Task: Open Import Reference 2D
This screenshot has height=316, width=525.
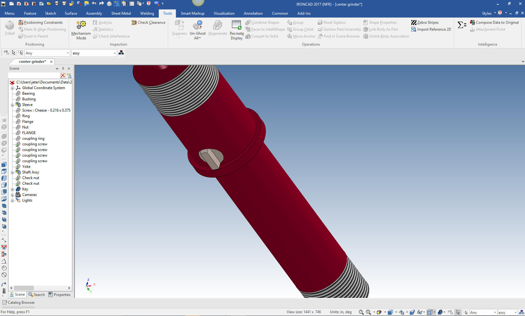Action: tap(431, 29)
